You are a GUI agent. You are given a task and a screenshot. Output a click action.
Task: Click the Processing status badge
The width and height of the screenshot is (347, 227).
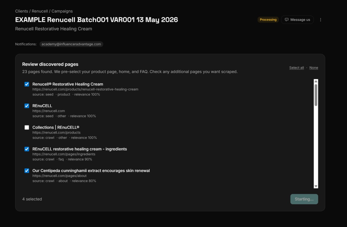click(268, 20)
